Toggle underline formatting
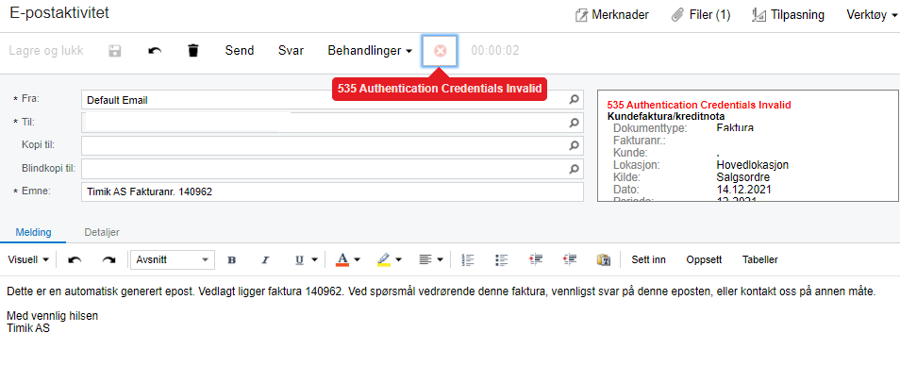Image resolution: width=900 pixels, height=366 pixels. point(299,259)
